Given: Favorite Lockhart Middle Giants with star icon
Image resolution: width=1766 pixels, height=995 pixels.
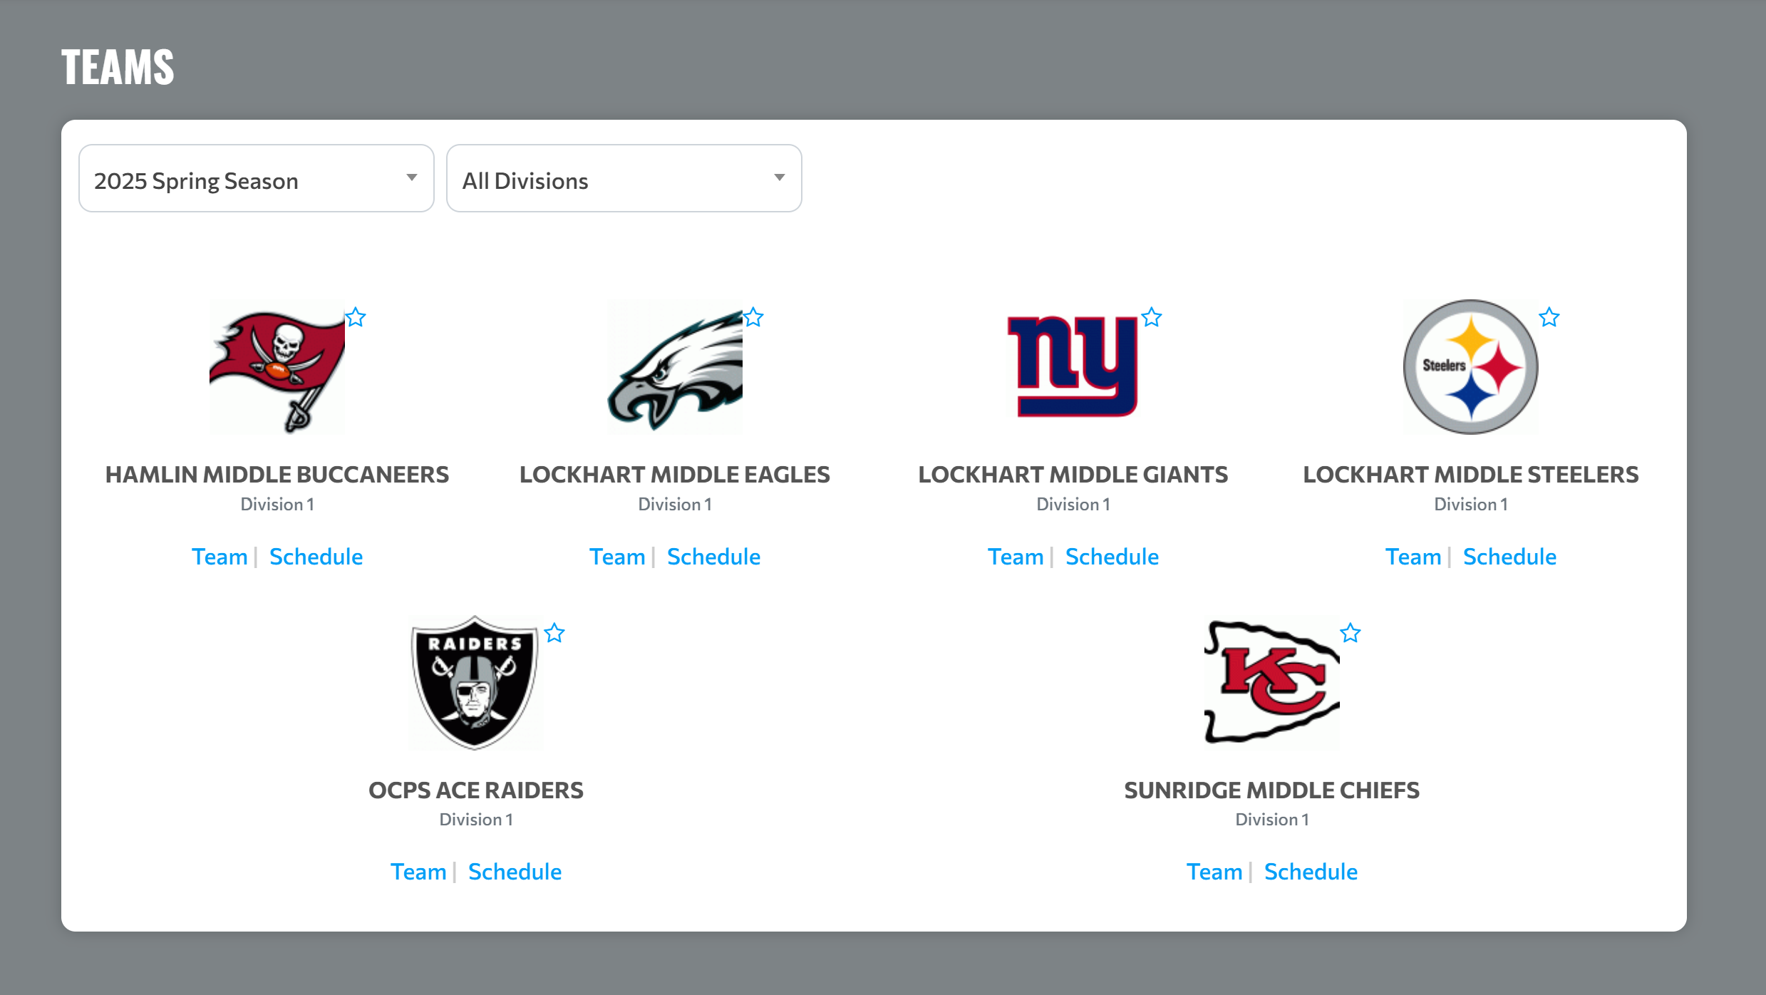Looking at the screenshot, I should click(1152, 317).
